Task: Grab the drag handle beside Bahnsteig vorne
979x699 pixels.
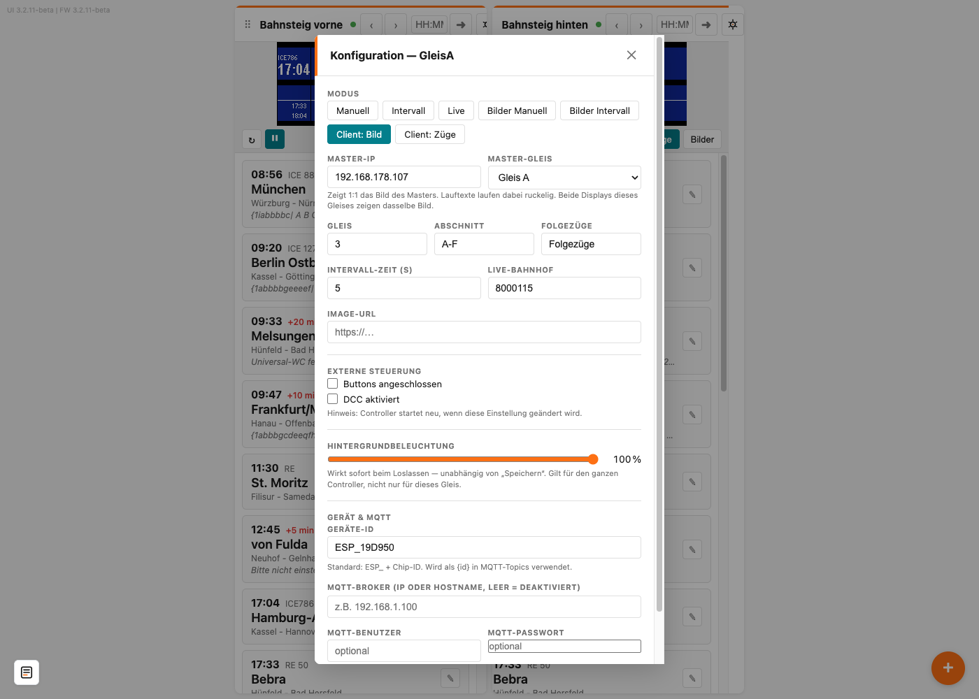Action: coord(248,24)
